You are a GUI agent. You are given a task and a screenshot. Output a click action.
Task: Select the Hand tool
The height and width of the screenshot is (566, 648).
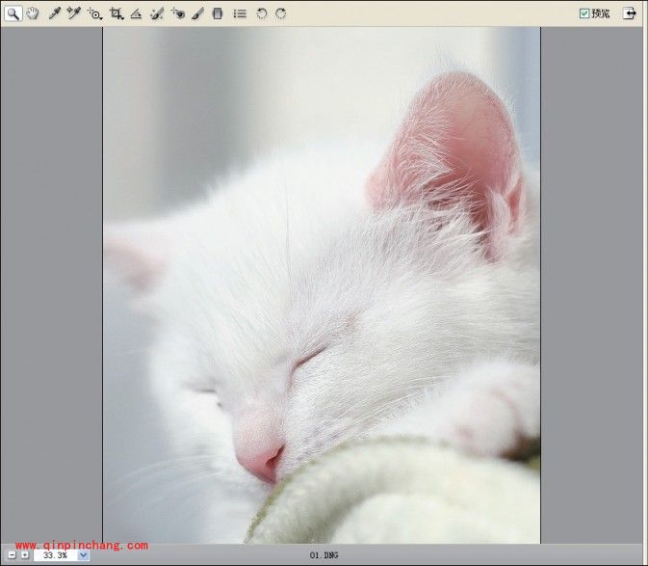point(33,13)
